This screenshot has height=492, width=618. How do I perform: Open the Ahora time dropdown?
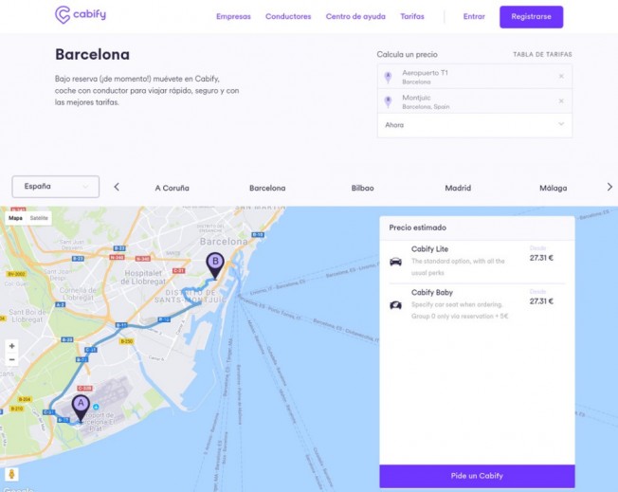(x=475, y=125)
